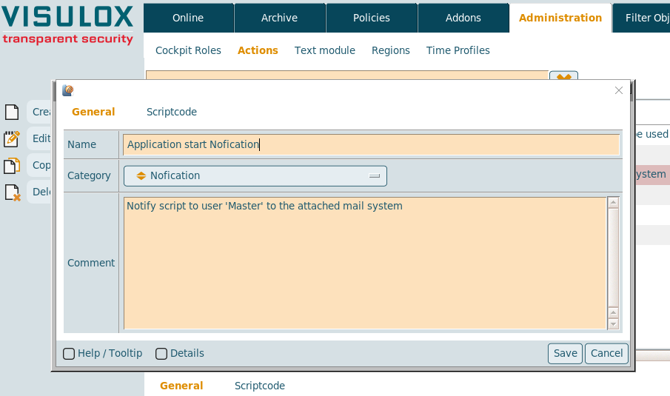Image resolution: width=670 pixels, height=396 pixels.
Task: Open the Time Profiles submenu link
Action: tap(458, 50)
